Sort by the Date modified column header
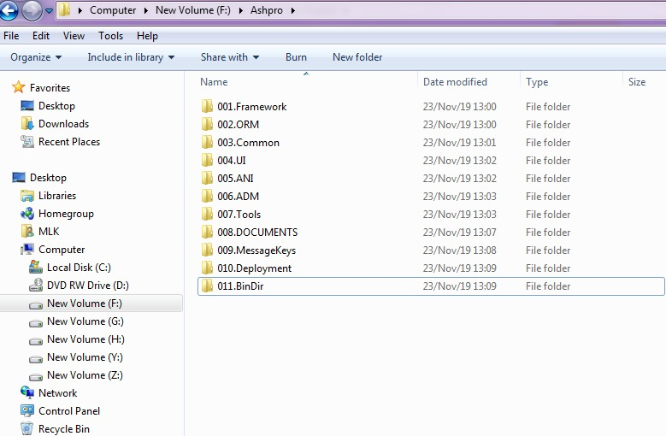Image resolution: width=666 pixels, height=436 pixels. 455,82
